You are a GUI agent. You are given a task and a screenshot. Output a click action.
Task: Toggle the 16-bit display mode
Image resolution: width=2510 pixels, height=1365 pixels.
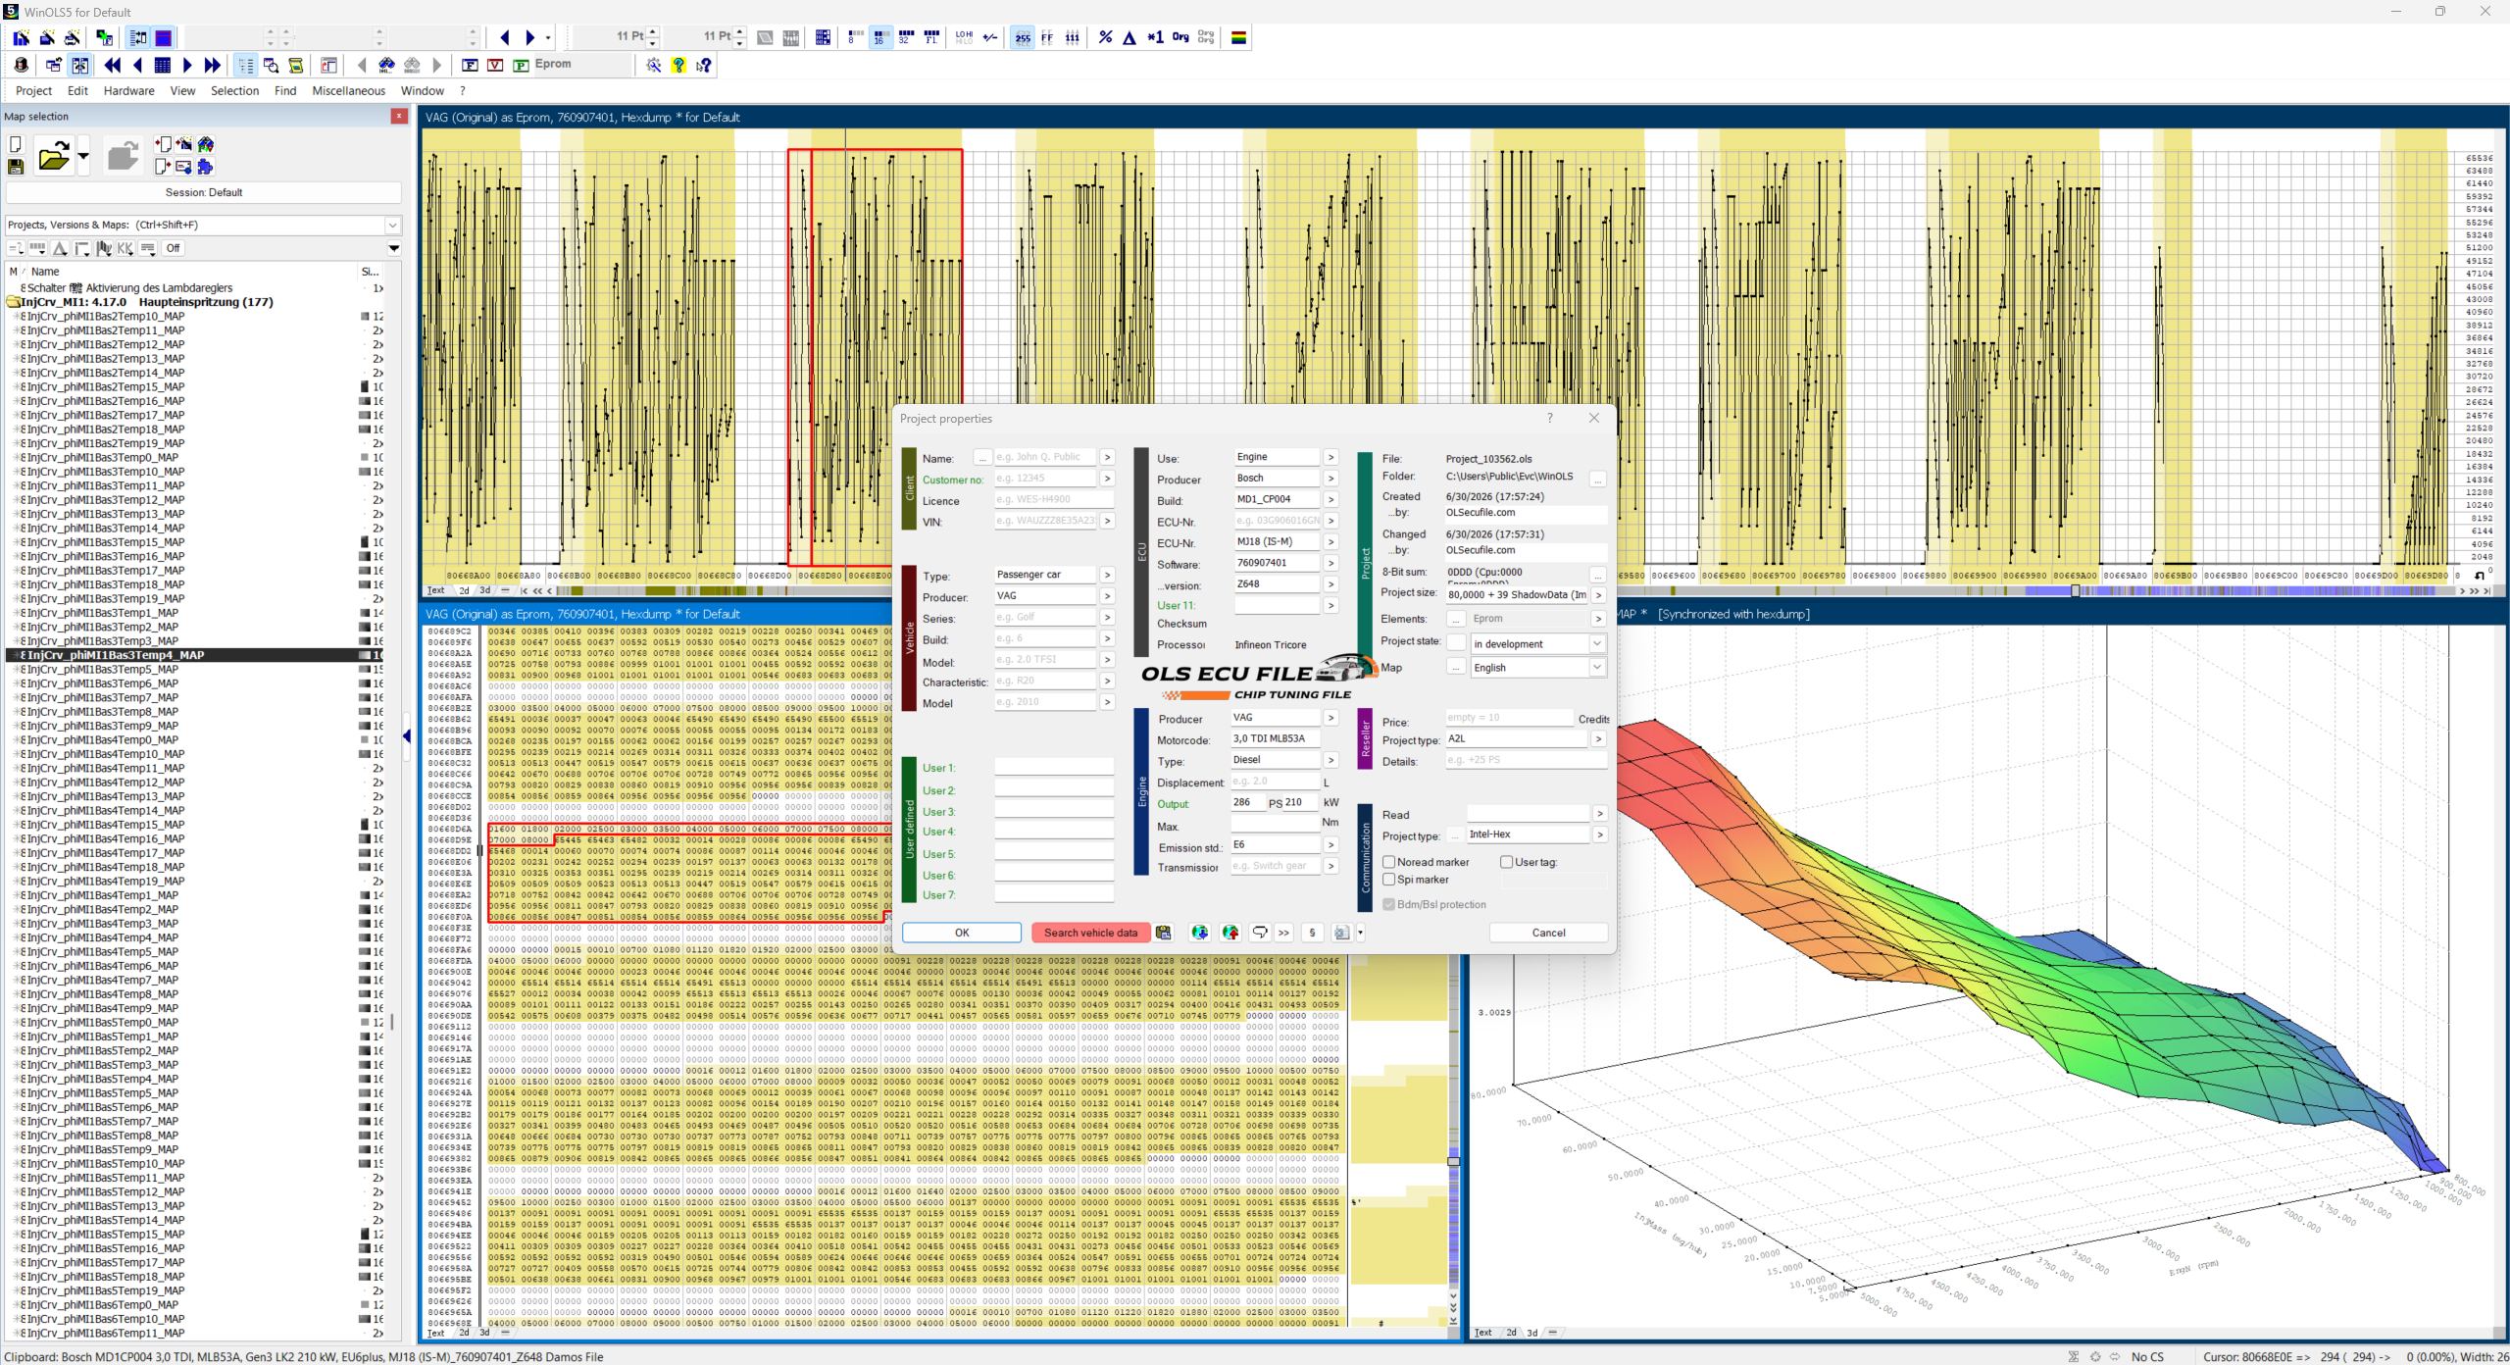[879, 37]
